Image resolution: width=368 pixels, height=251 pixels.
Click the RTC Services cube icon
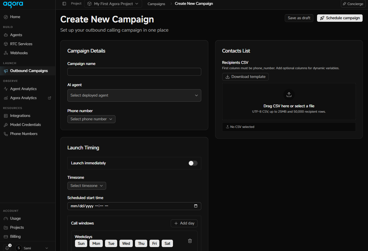(6, 44)
